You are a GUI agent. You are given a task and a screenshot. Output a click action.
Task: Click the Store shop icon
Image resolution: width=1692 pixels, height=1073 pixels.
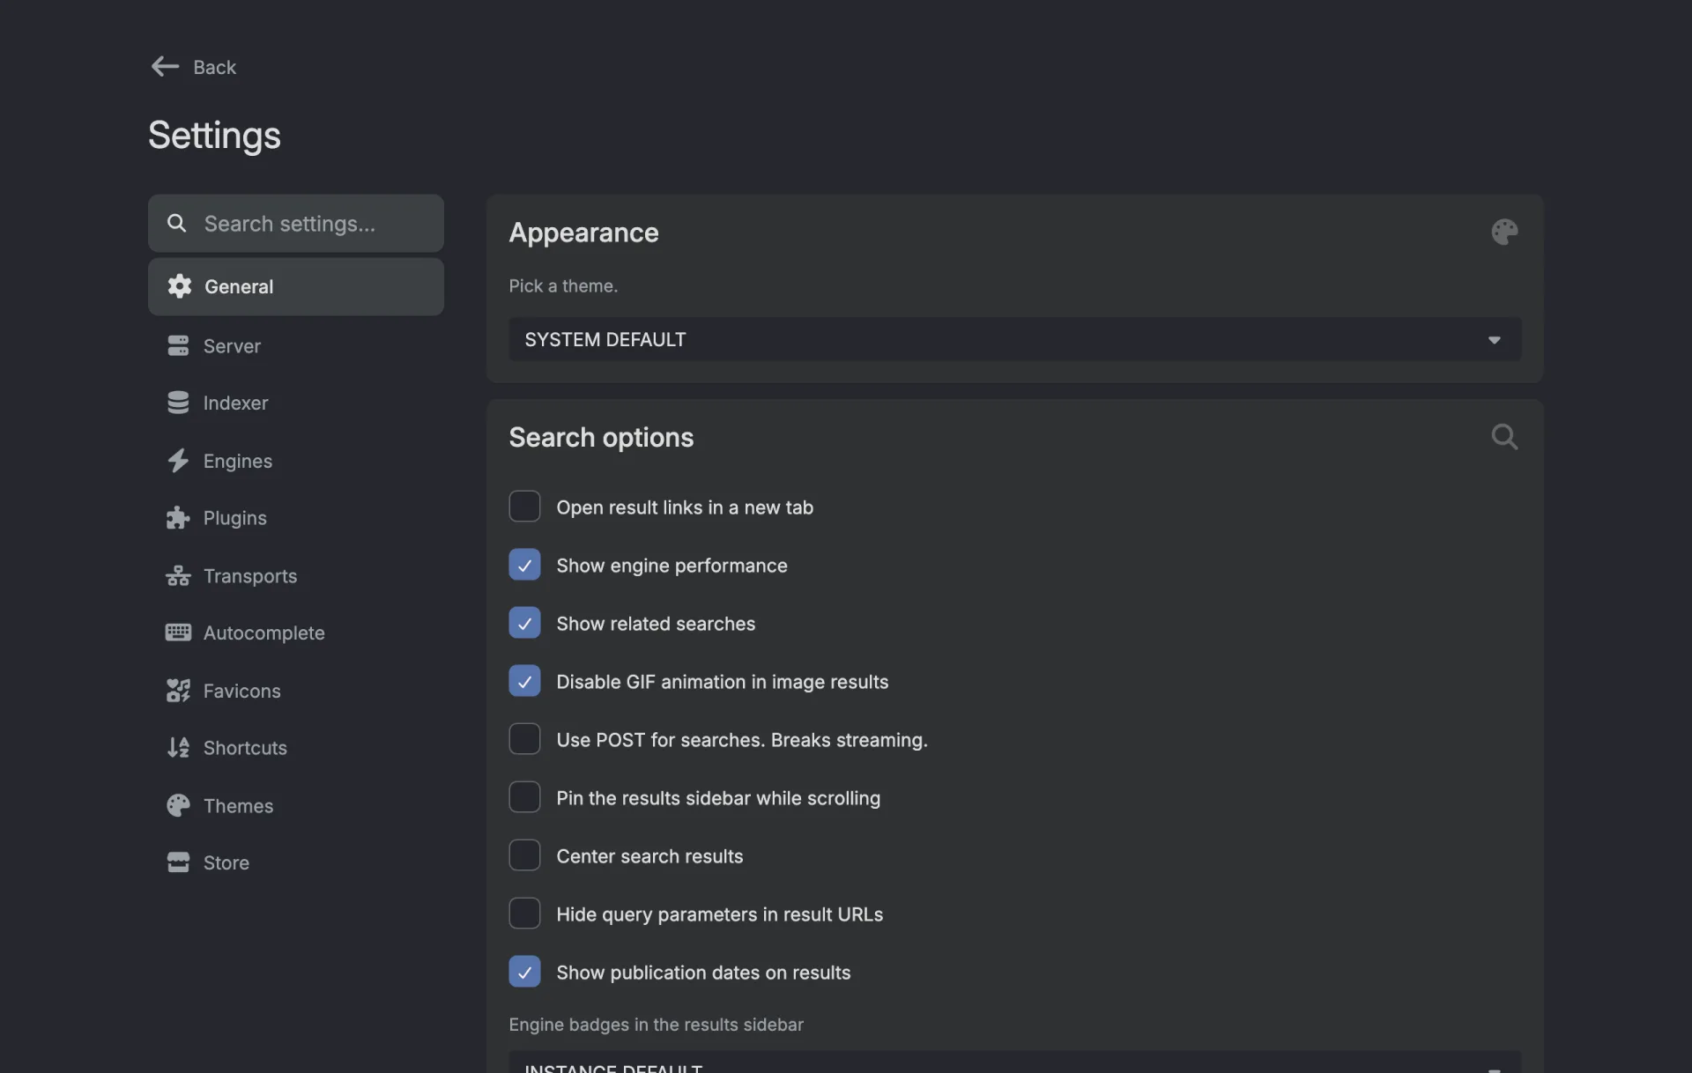pyautogui.click(x=178, y=862)
